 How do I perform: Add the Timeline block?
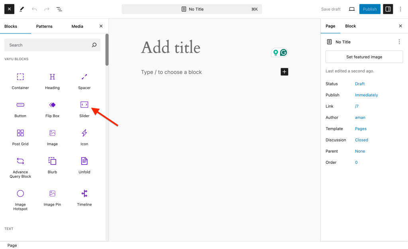(x=84, y=197)
